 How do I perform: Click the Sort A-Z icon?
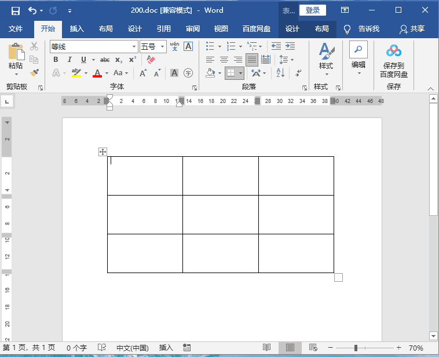280,73
